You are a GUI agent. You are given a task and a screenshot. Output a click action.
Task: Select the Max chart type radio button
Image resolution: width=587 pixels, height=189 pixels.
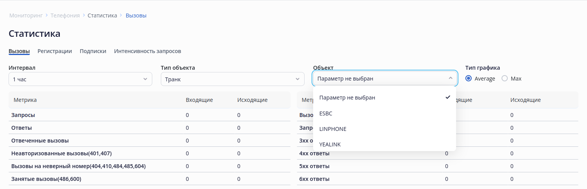[x=505, y=79]
